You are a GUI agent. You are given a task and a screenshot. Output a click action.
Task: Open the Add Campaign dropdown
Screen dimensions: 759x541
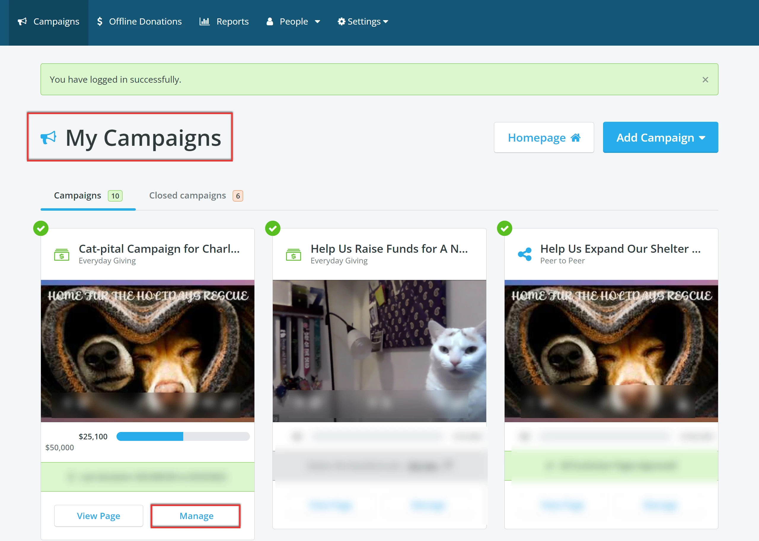click(x=660, y=137)
